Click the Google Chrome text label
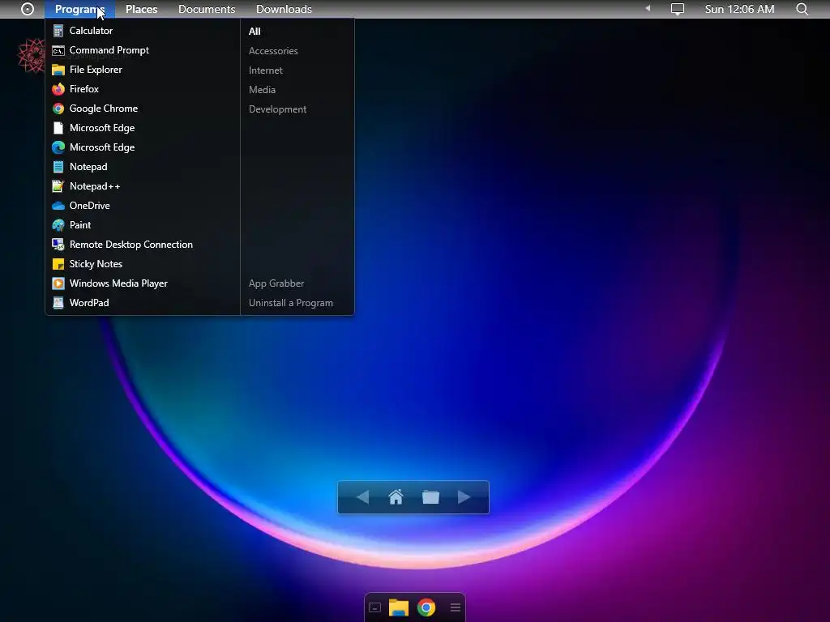The image size is (830, 622). 103,109
